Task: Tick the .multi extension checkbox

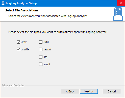Action: click(41, 64)
